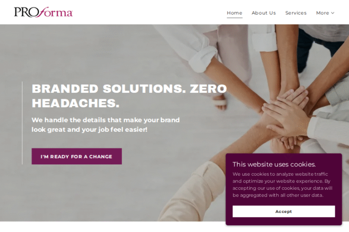Open the More menu label
The height and width of the screenshot is (232, 349).
coord(323,13)
